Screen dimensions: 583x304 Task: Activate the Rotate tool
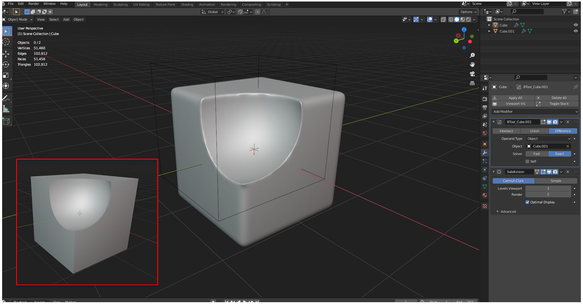click(6, 65)
